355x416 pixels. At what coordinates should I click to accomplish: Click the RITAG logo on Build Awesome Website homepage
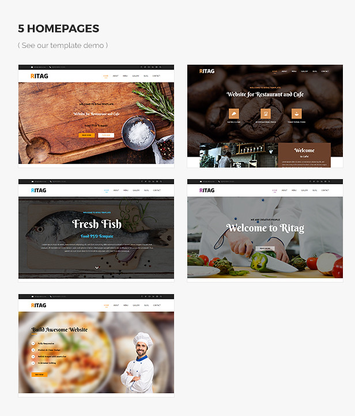pyautogui.click(x=39, y=306)
